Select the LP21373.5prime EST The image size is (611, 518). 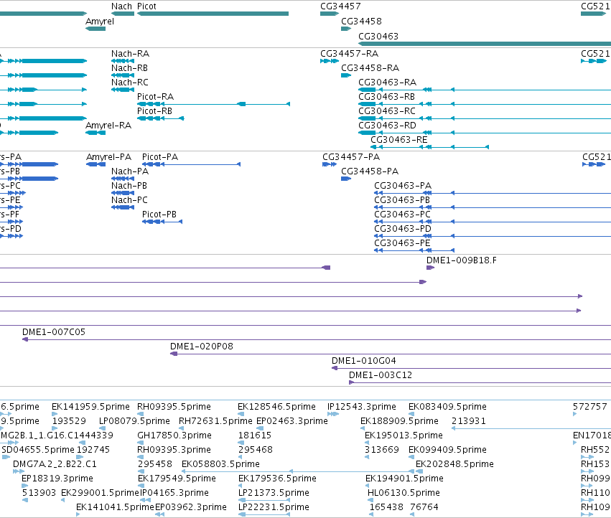pos(264,500)
